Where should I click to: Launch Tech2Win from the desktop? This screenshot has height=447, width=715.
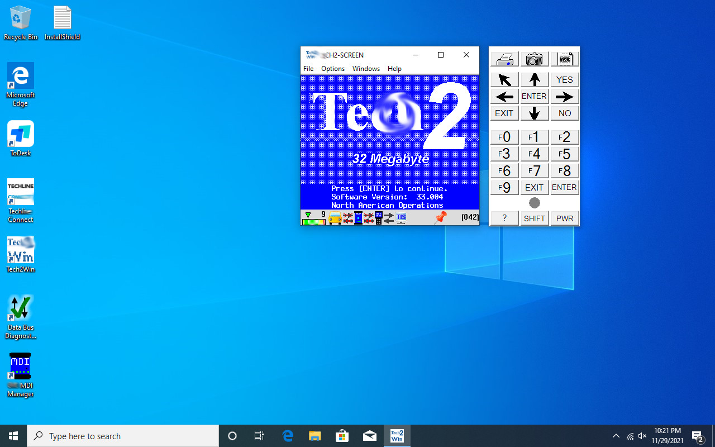20,250
